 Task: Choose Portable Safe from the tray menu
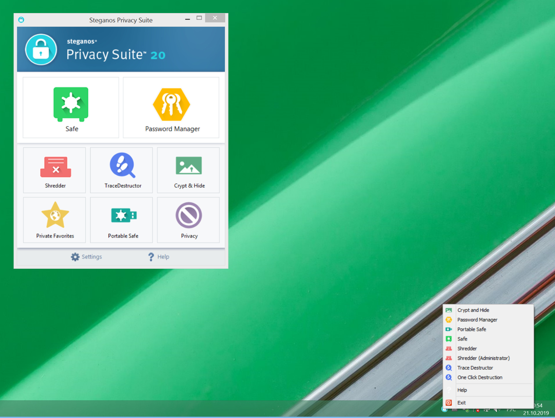coord(488,329)
